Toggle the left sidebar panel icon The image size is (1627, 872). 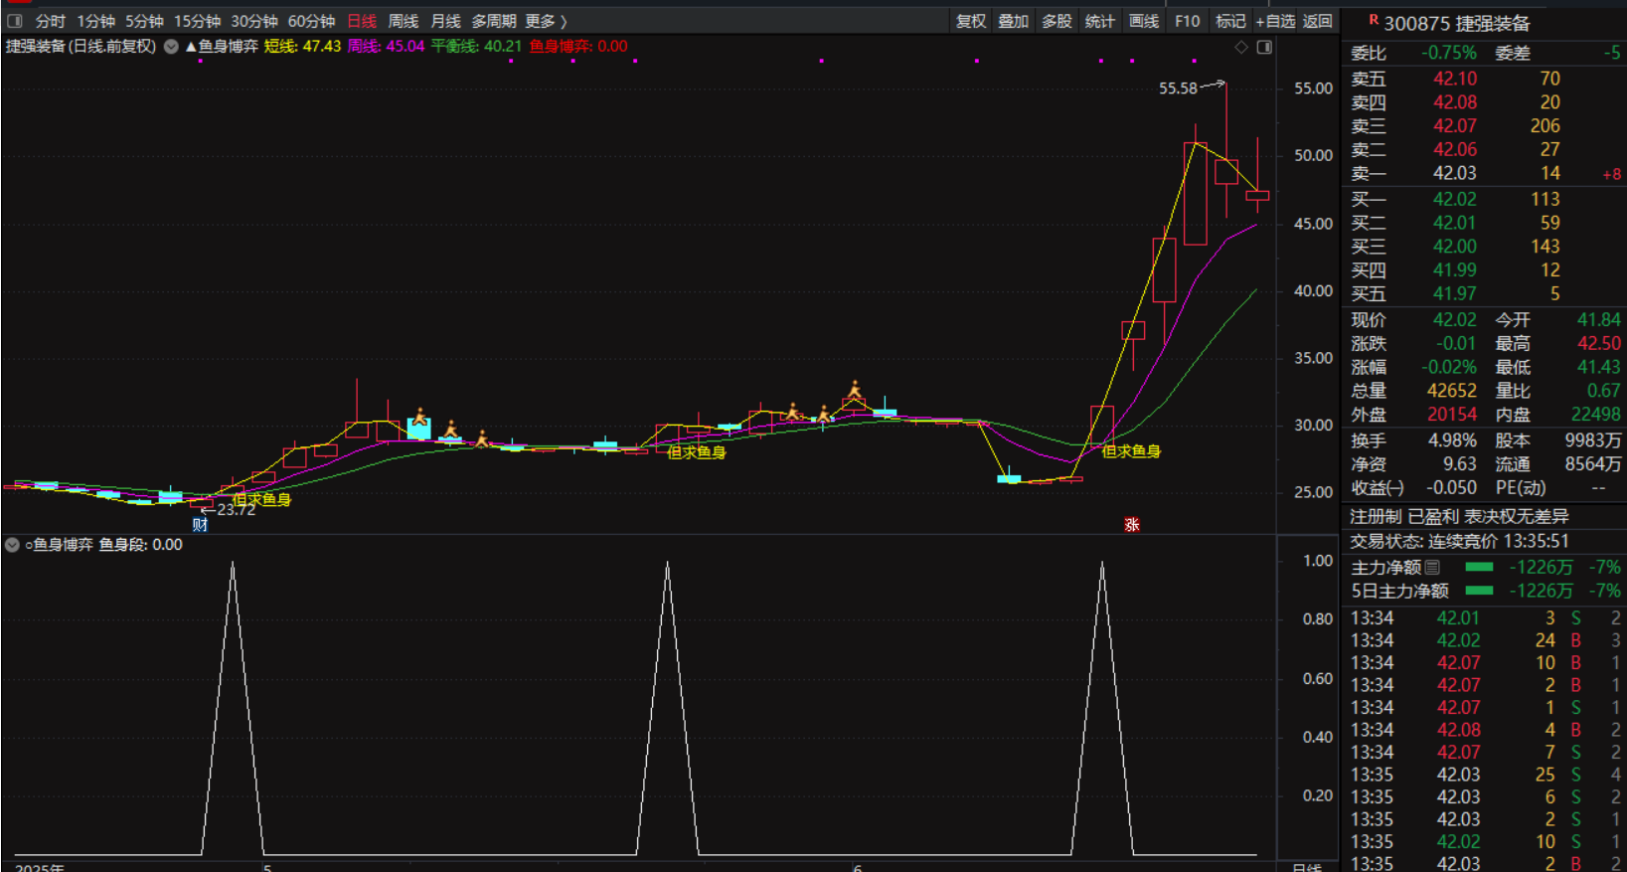(14, 21)
